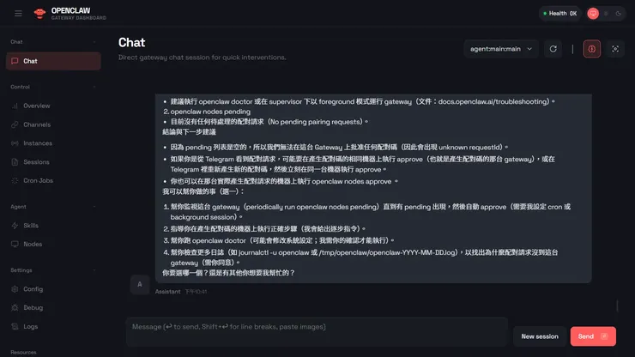Go to Nodes page
The width and height of the screenshot is (635, 357).
point(53,245)
